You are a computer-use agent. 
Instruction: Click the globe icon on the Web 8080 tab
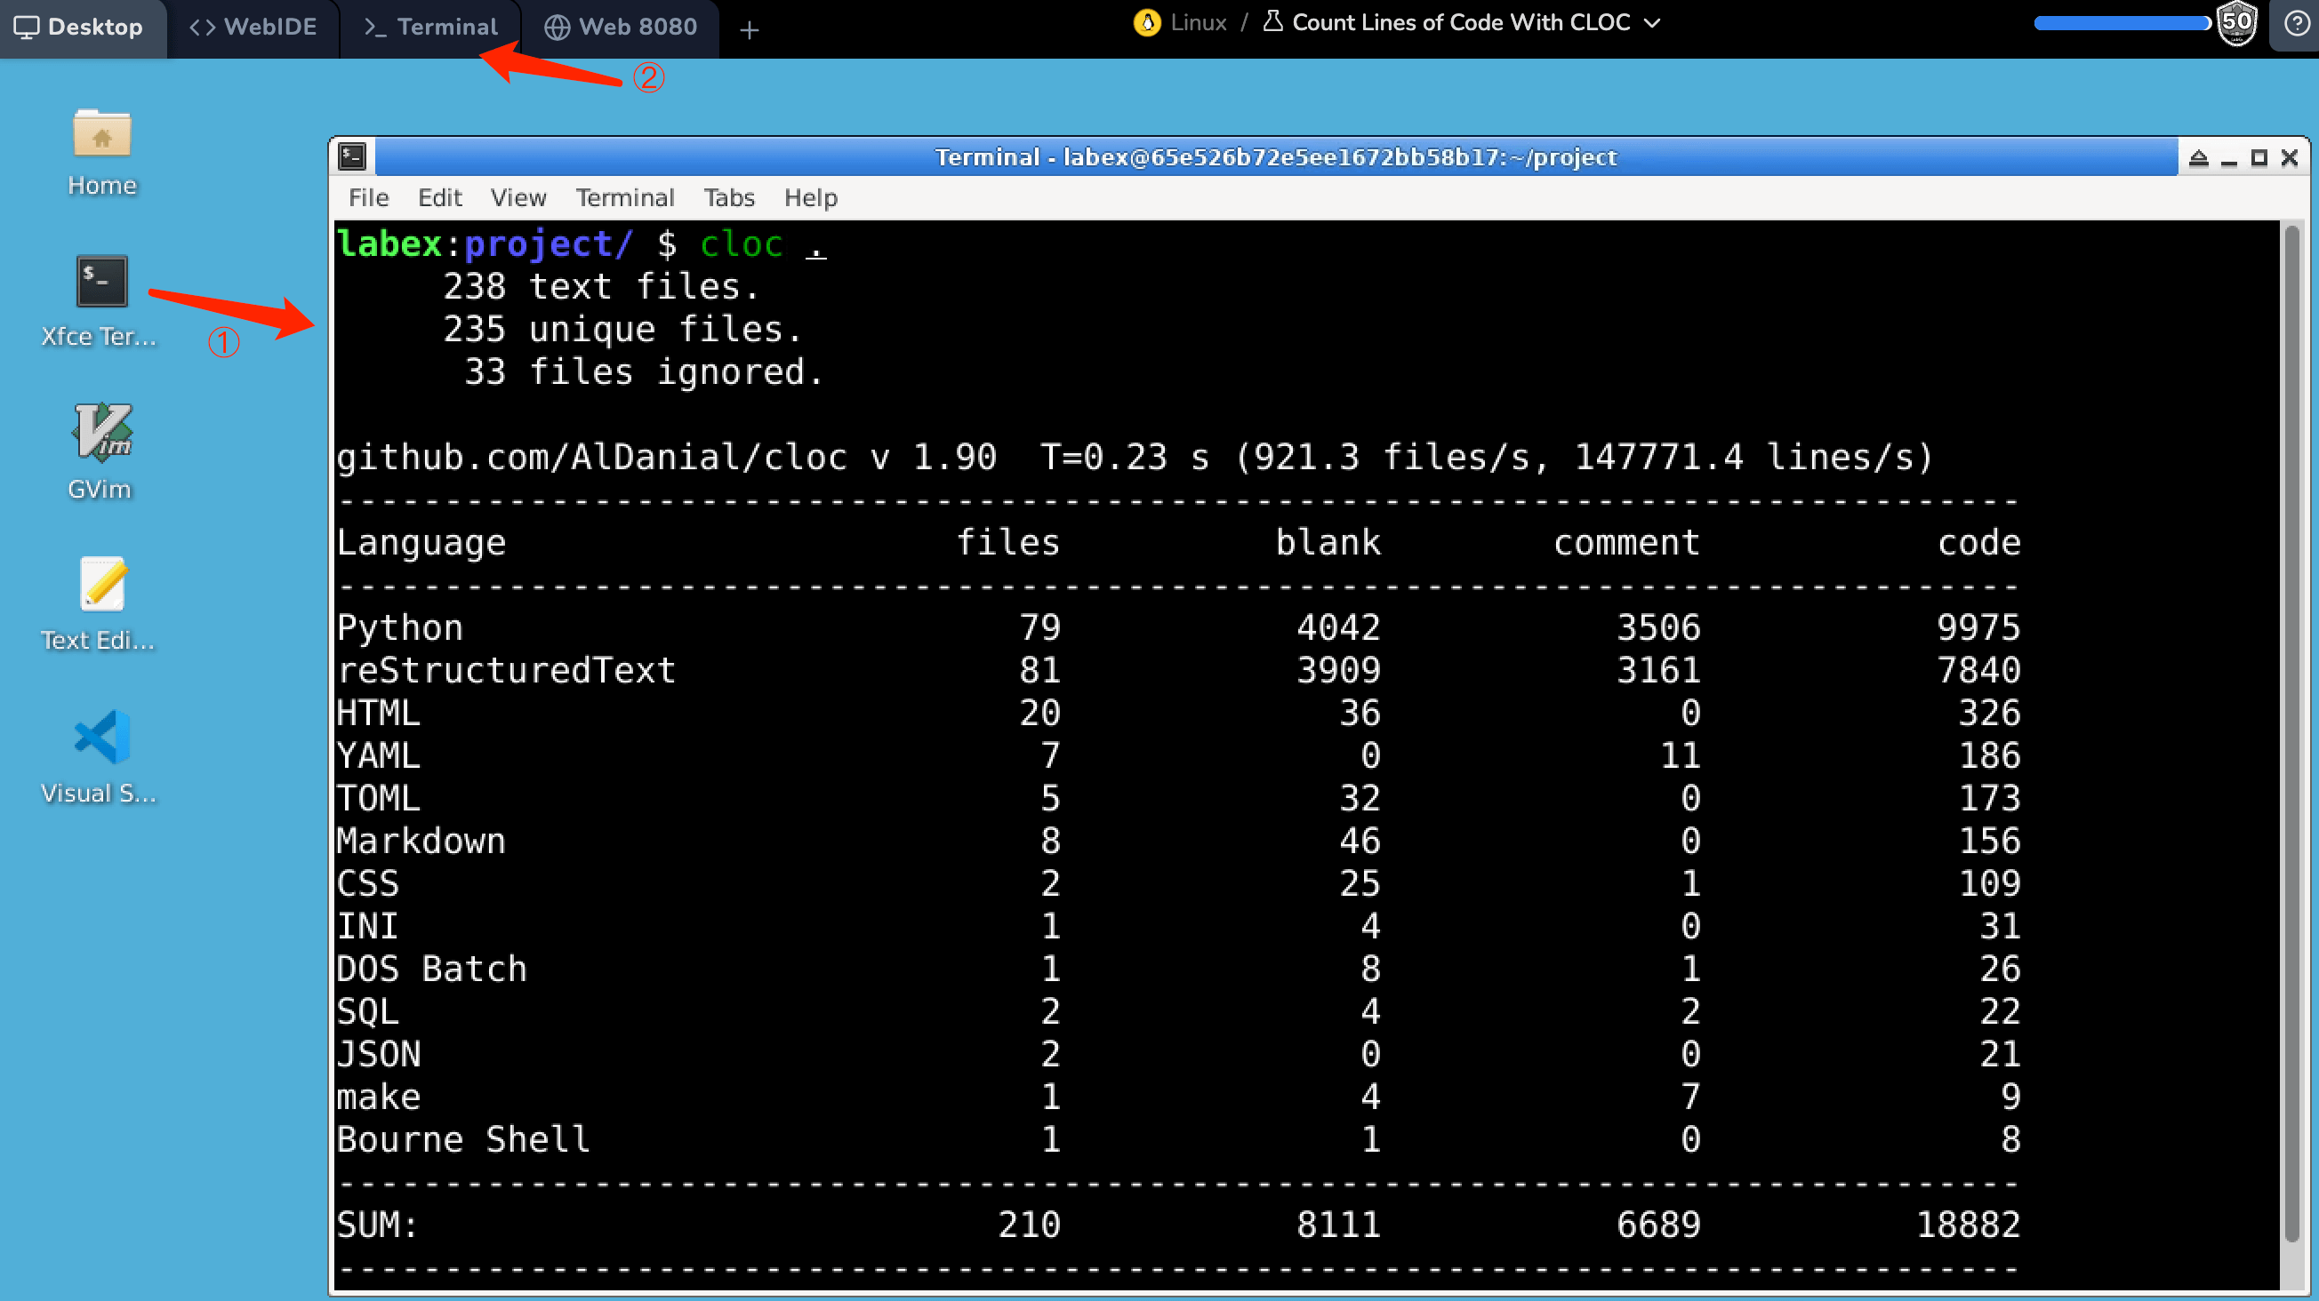click(558, 26)
